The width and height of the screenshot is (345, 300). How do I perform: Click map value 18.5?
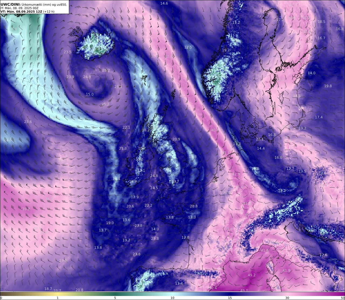tap(322, 22)
